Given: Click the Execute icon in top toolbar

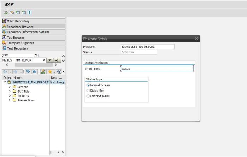Looking at the screenshot, I should (x=6, y=13).
